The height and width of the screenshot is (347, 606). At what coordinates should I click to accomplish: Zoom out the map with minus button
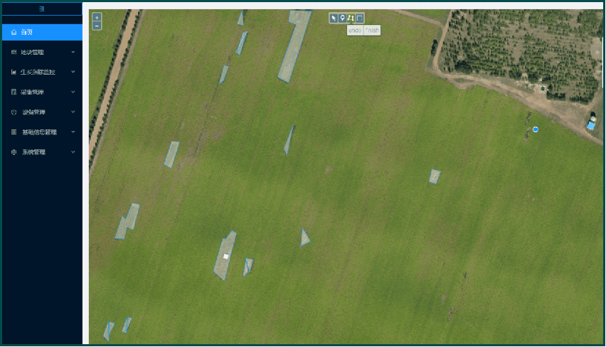97,26
